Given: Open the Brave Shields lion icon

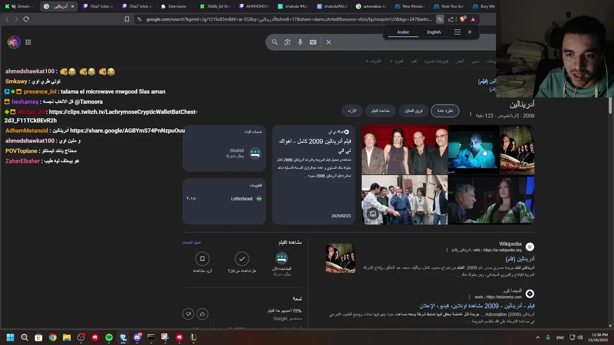Looking at the screenshot, I should coord(463,19).
